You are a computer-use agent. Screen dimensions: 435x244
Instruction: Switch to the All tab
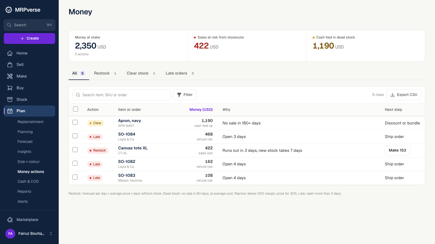pos(79,73)
